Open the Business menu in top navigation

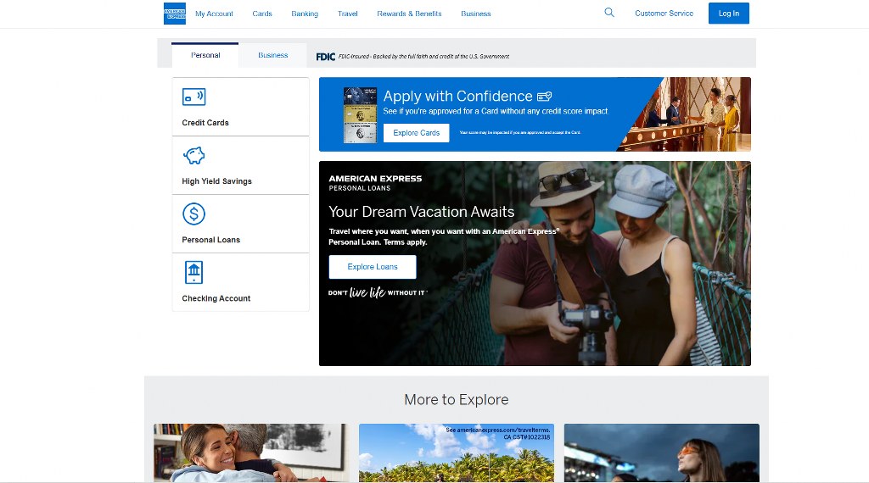(475, 14)
